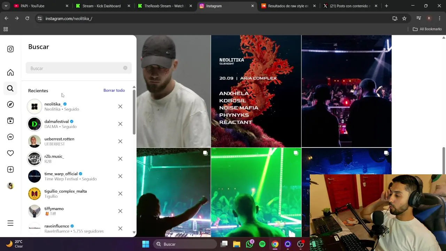Remove time_warp_official from recent searches

[x=120, y=176]
